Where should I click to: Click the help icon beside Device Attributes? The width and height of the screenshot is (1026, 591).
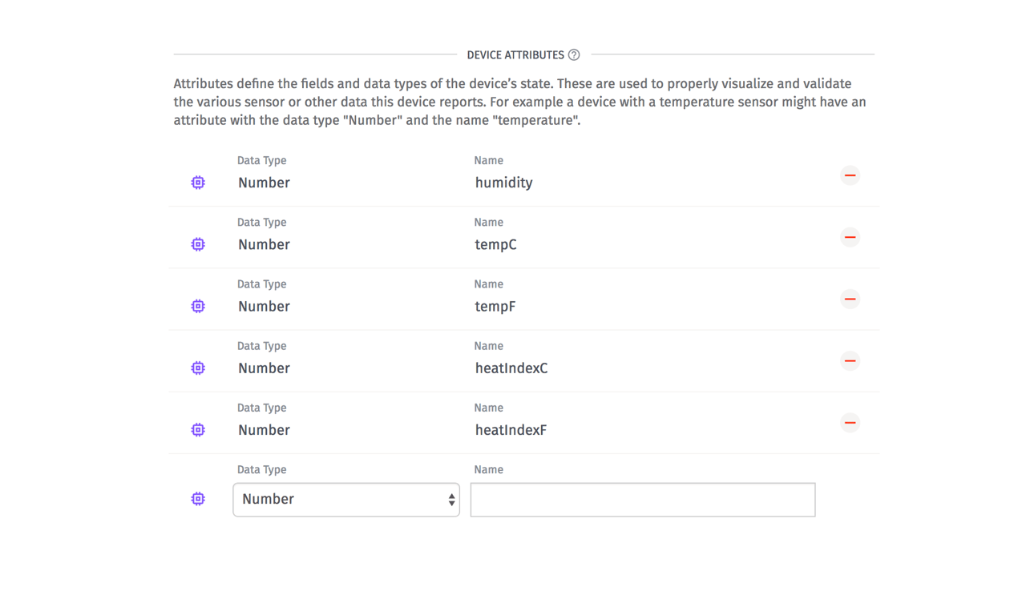574,55
